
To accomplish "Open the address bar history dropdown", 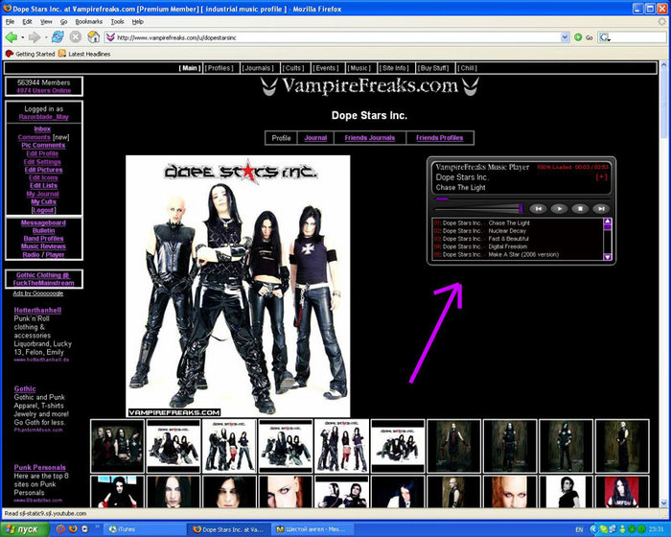I will point(565,37).
